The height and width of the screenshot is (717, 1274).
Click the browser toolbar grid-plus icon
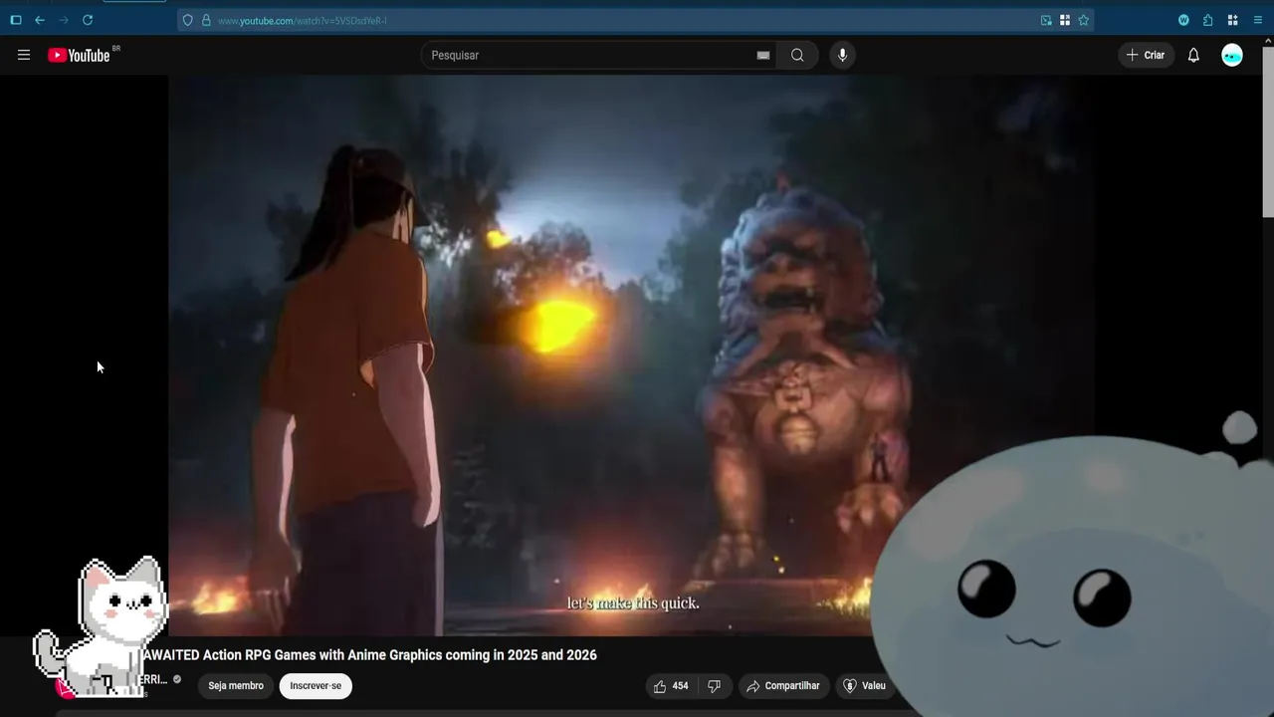coord(1232,20)
